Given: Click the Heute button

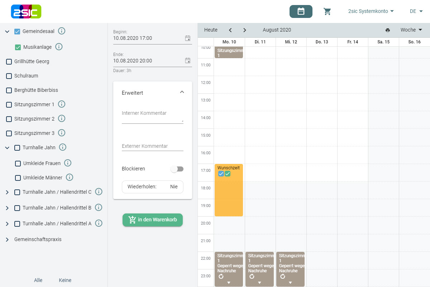Looking at the screenshot, I should [211, 30].
